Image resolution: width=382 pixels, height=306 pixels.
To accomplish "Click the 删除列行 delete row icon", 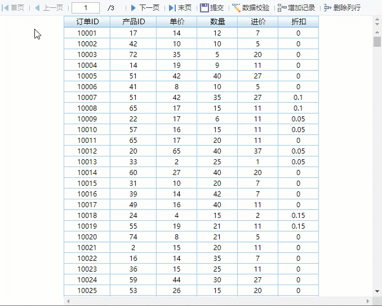I will tap(328, 8).
